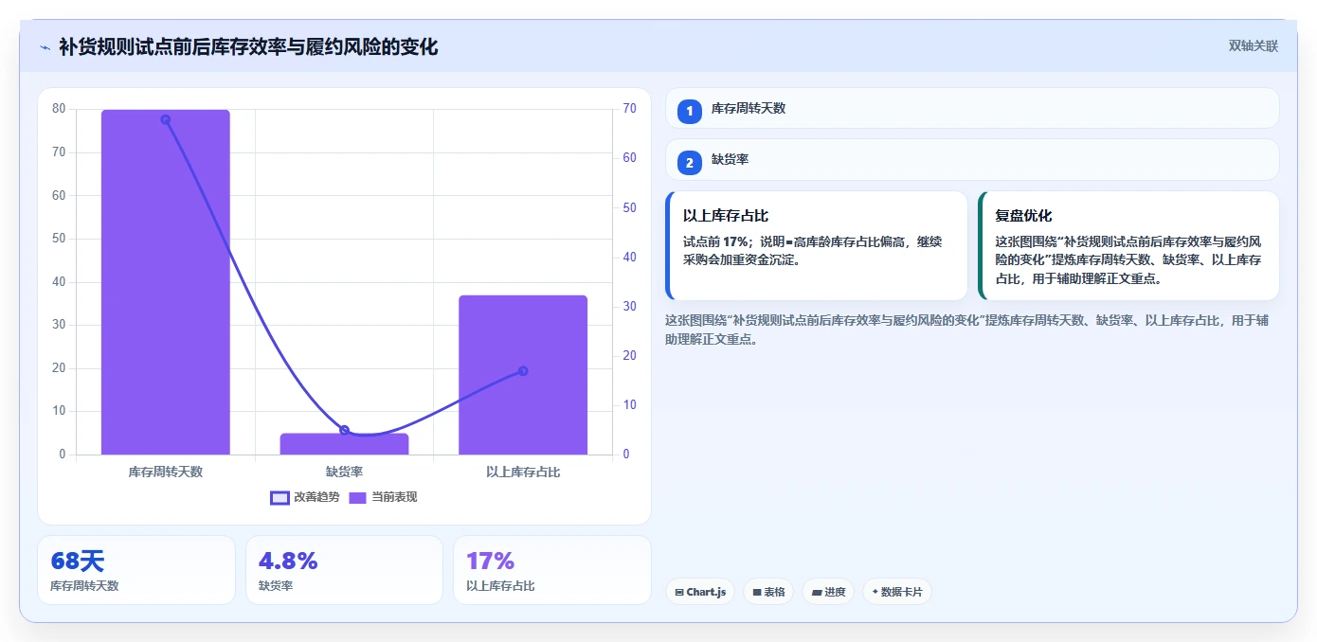Click the chart title 补货规则试点前后库存效率与履约风险的变化
1317x642 pixels.
pyautogui.click(x=248, y=47)
